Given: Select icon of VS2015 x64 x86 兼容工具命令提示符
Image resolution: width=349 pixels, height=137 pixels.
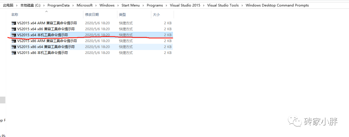Looking at the screenshot, I should (x=14, y=29).
